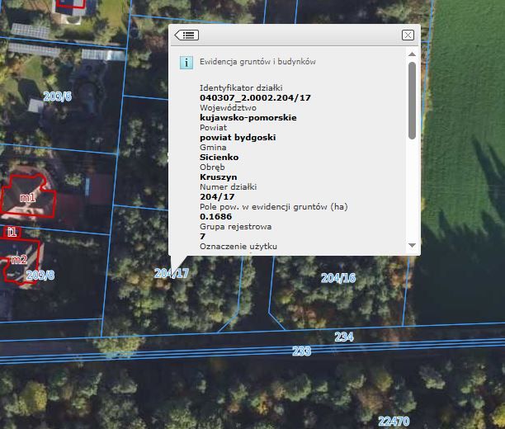Click map parcel label 233
This screenshot has height=429, width=505.
point(301,351)
